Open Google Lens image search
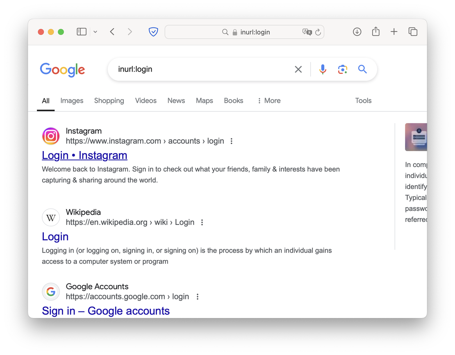 [342, 69]
